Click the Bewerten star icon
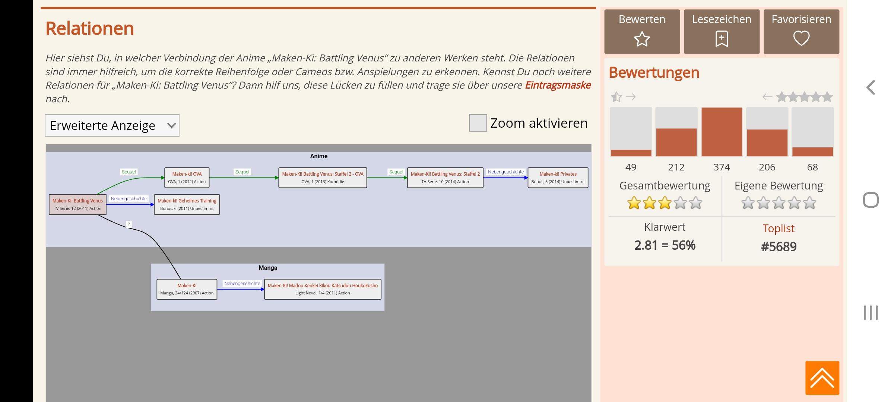Image resolution: width=894 pixels, height=402 pixels. pyautogui.click(x=642, y=39)
